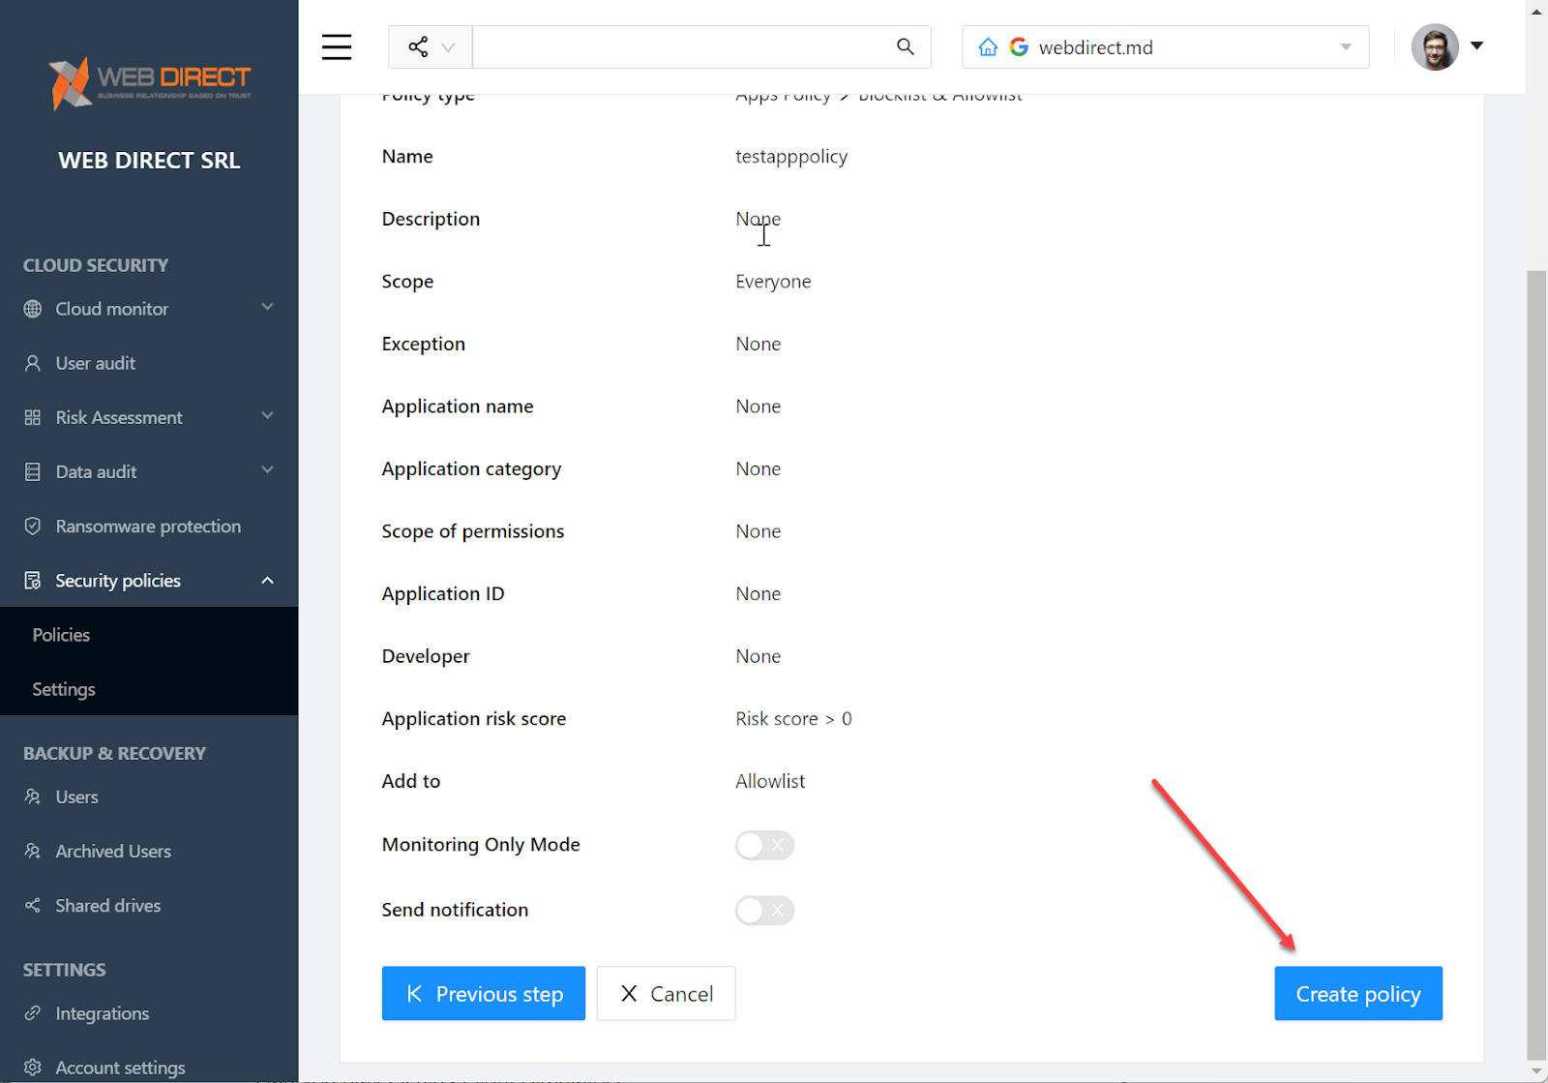Image resolution: width=1548 pixels, height=1083 pixels.
Task: Turn on Send notification
Action: [x=764, y=910]
